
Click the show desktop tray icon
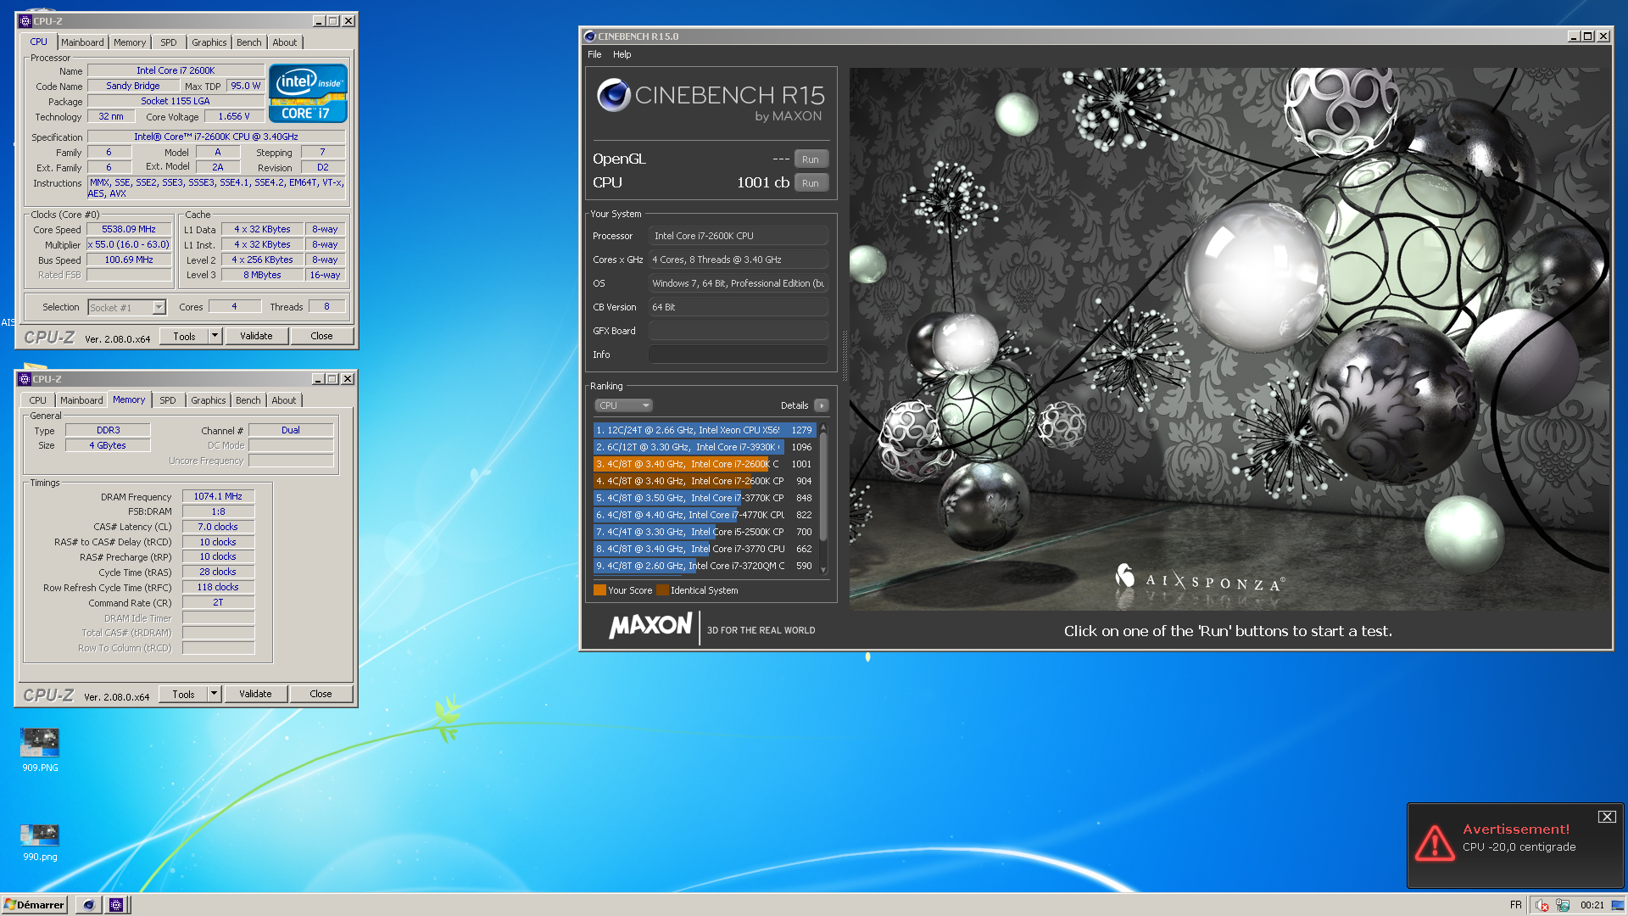pyautogui.click(x=1617, y=905)
